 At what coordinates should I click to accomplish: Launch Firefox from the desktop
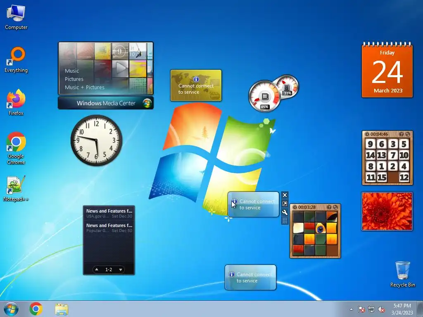[x=16, y=102]
